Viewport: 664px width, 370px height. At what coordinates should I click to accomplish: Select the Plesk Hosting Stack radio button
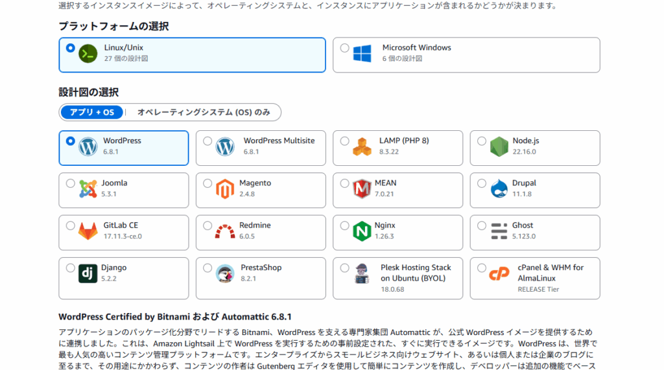click(x=345, y=268)
